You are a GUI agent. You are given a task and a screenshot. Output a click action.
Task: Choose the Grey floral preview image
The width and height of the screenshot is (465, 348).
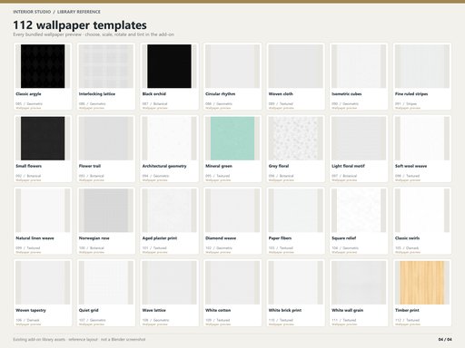click(x=296, y=139)
